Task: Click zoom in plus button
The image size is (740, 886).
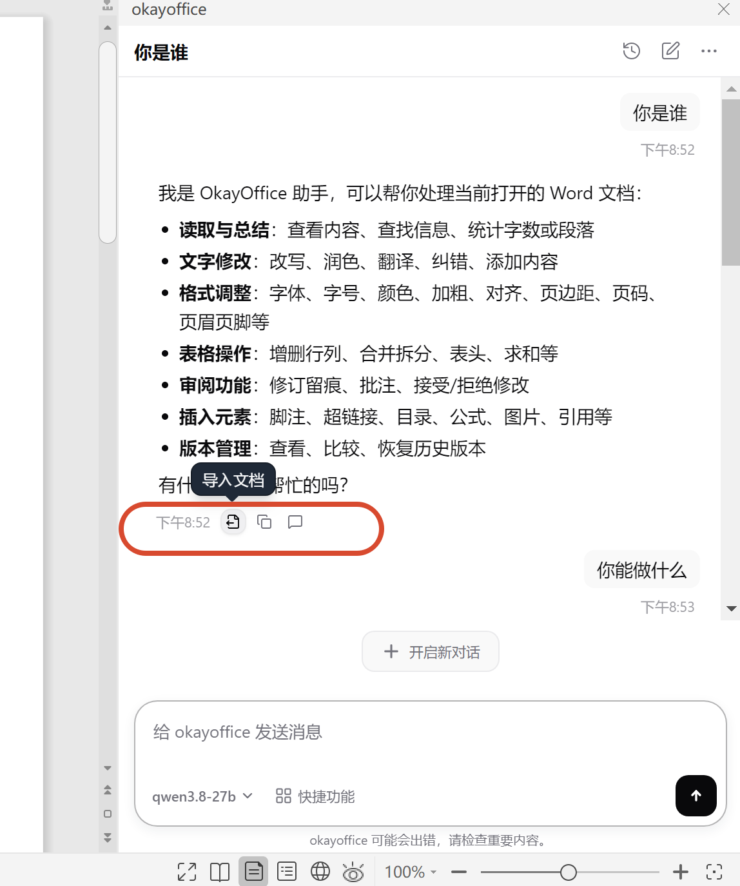Action: pyautogui.click(x=681, y=872)
